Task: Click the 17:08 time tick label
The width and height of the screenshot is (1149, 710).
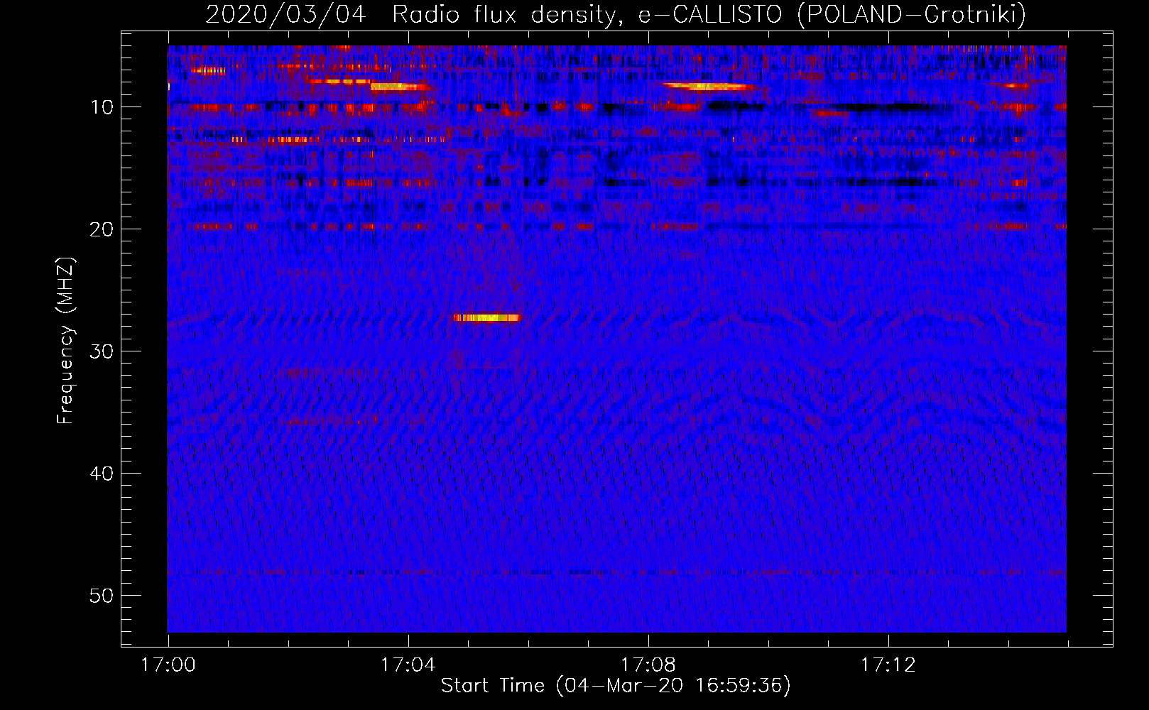Action: [x=648, y=665]
